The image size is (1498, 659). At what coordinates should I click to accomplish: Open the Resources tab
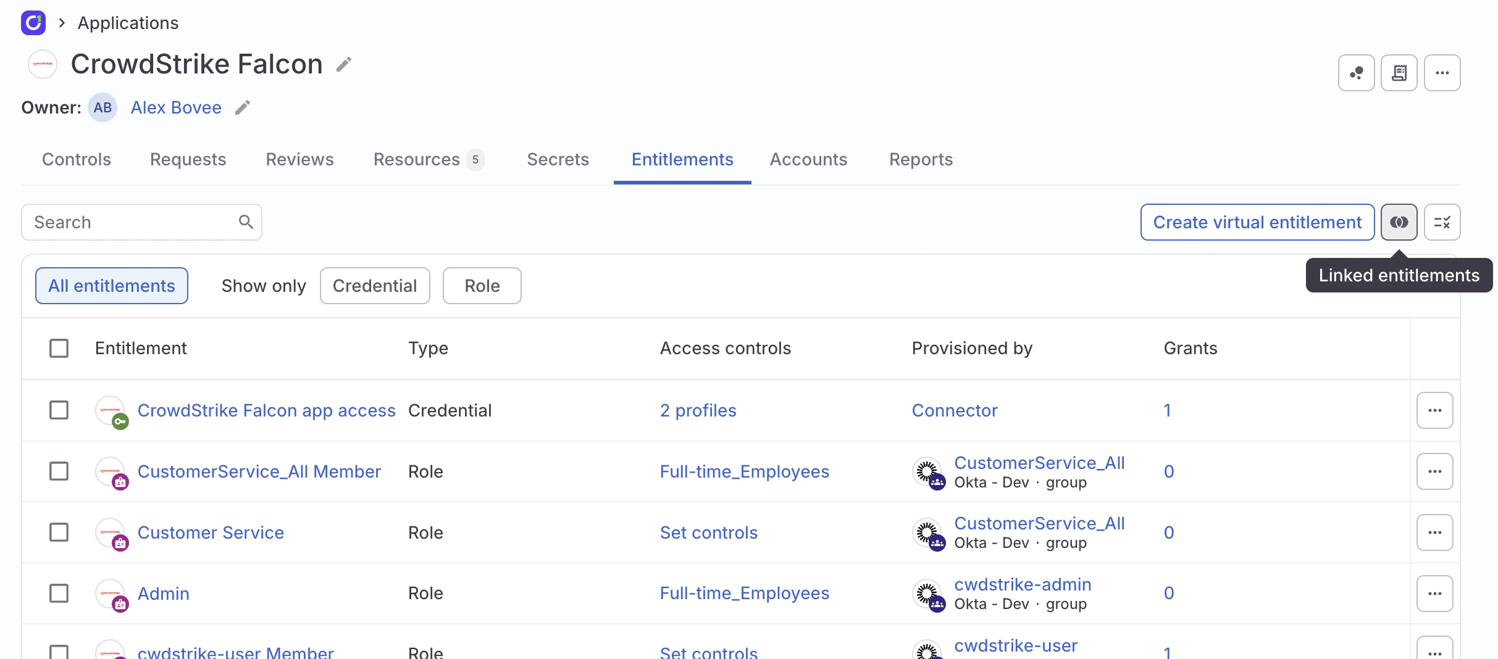[x=417, y=159]
